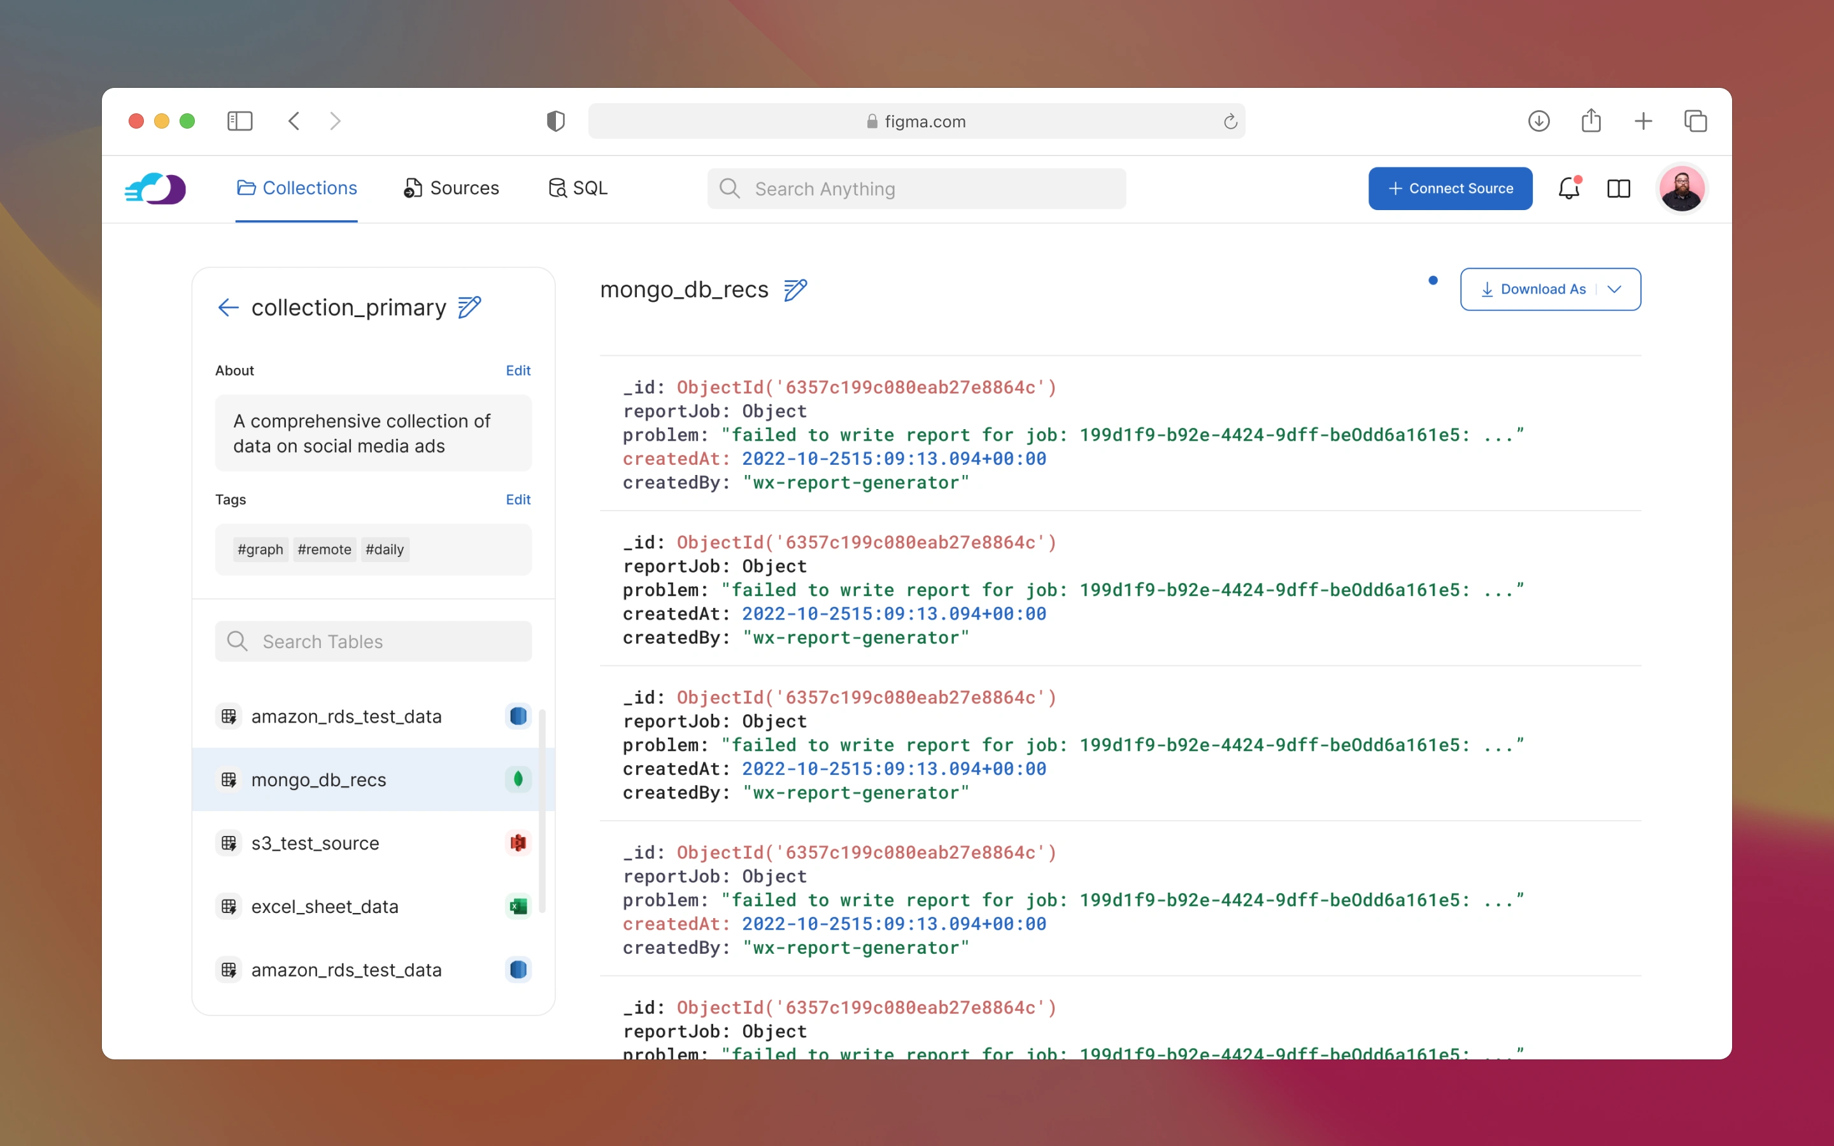1834x1146 pixels.
Task: Open the user profile avatar
Action: pos(1681,188)
